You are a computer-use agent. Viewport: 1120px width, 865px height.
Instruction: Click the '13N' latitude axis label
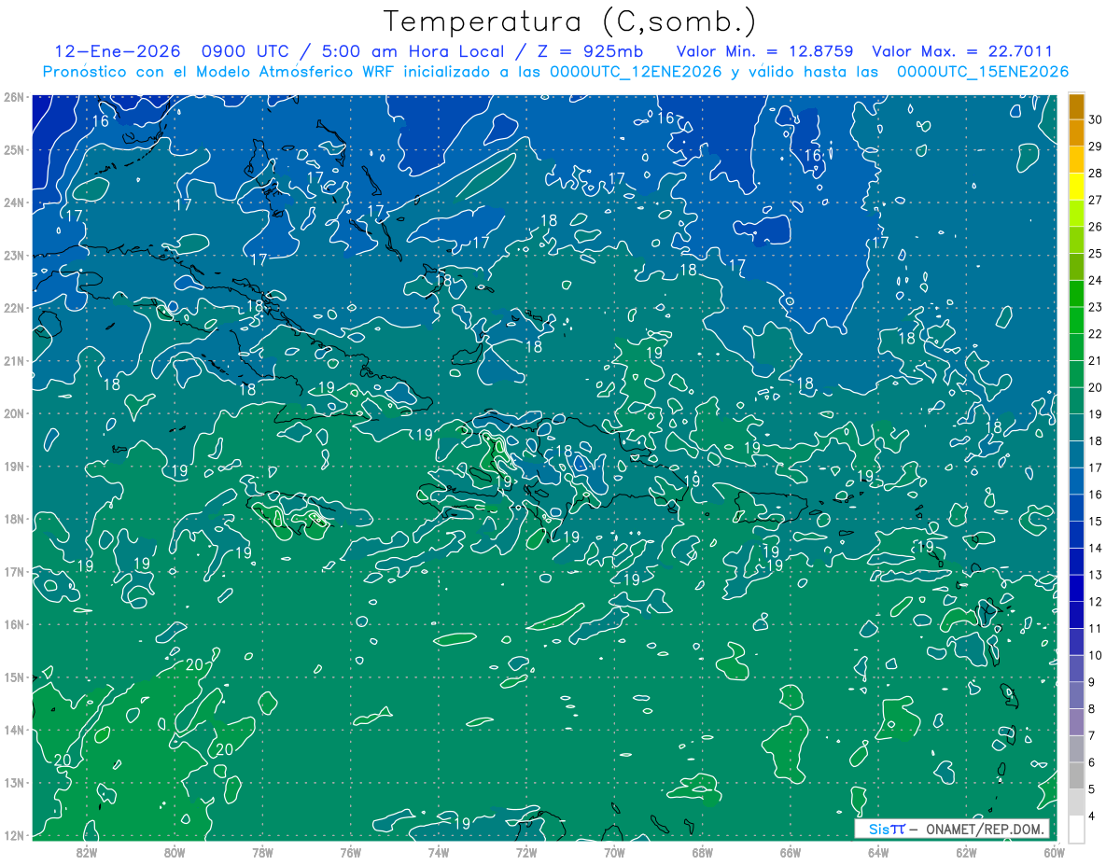[13, 783]
